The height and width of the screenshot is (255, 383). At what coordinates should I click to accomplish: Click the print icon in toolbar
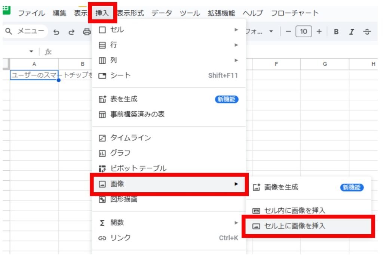[x=86, y=32]
